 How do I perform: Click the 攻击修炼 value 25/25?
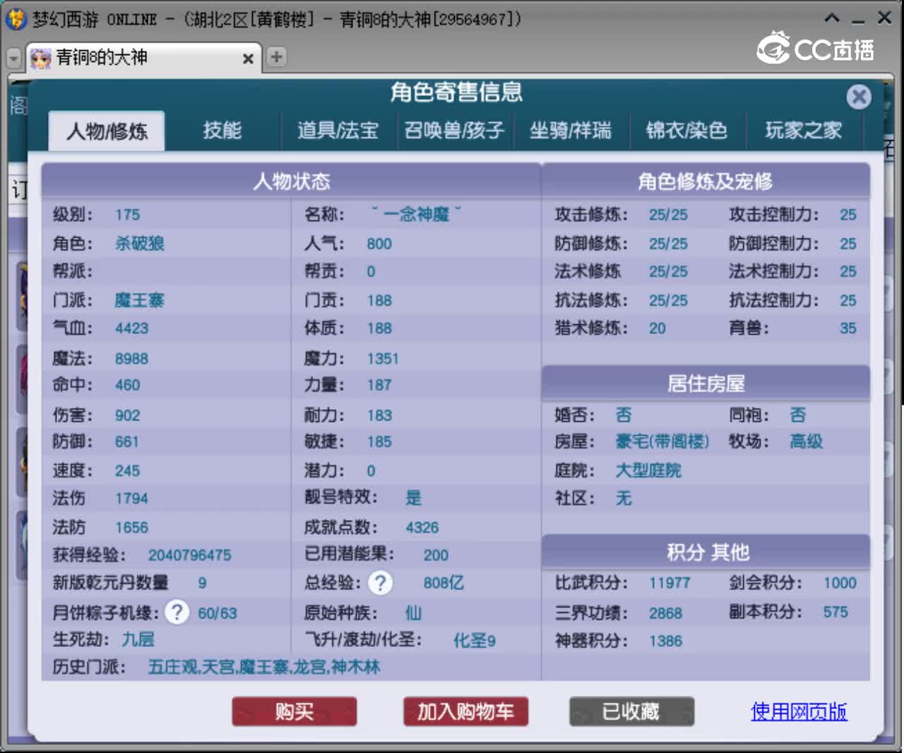(668, 215)
